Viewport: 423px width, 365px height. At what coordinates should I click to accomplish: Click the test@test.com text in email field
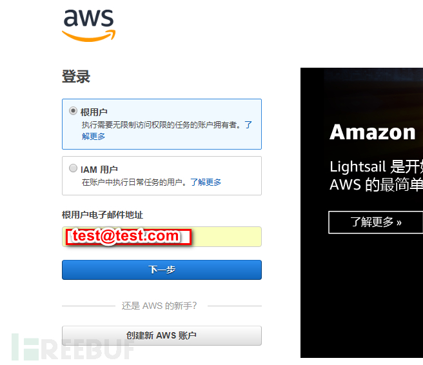pyautogui.click(x=126, y=236)
